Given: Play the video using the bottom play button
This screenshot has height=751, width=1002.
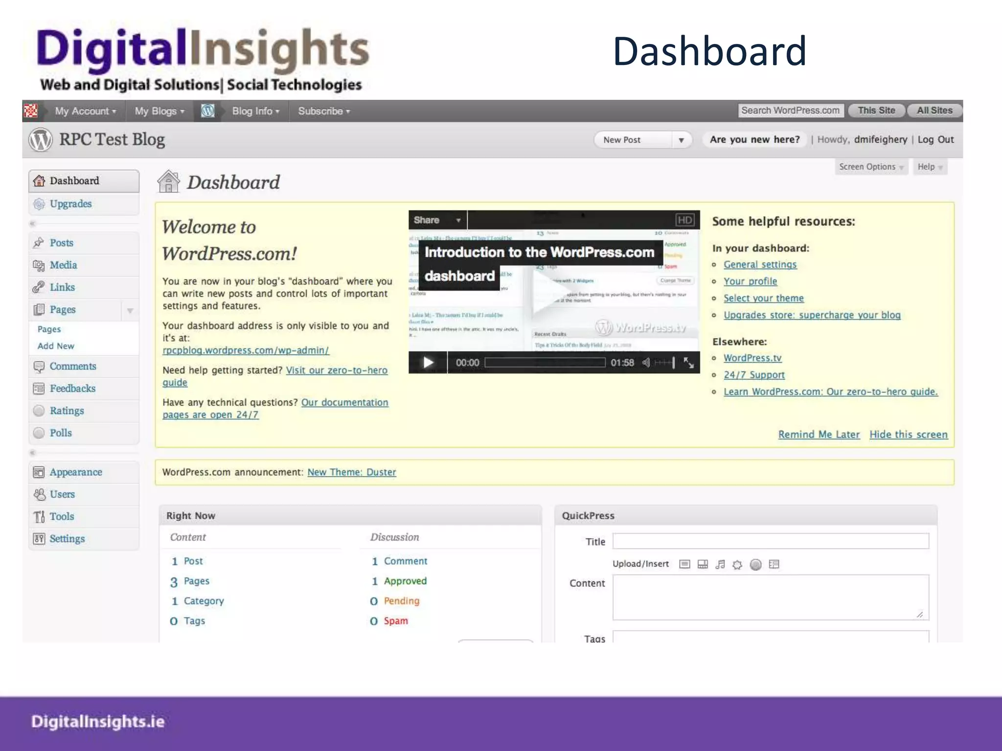Looking at the screenshot, I should click(428, 363).
